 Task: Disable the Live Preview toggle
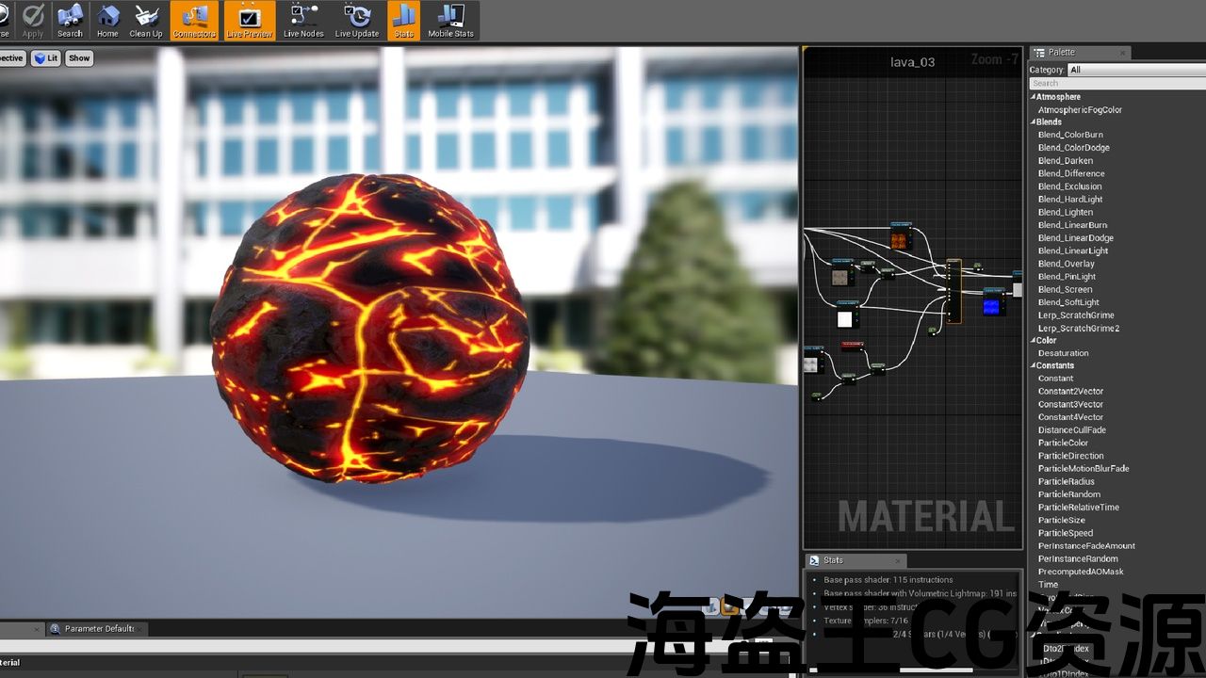point(249,21)
